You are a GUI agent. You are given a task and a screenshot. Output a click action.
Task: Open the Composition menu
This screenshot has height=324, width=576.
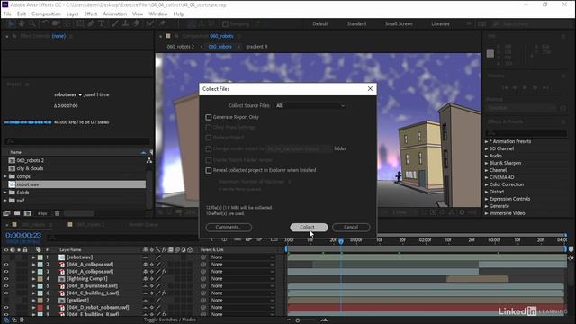pos(46,14)
